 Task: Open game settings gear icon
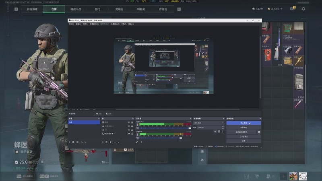point(303,9)
